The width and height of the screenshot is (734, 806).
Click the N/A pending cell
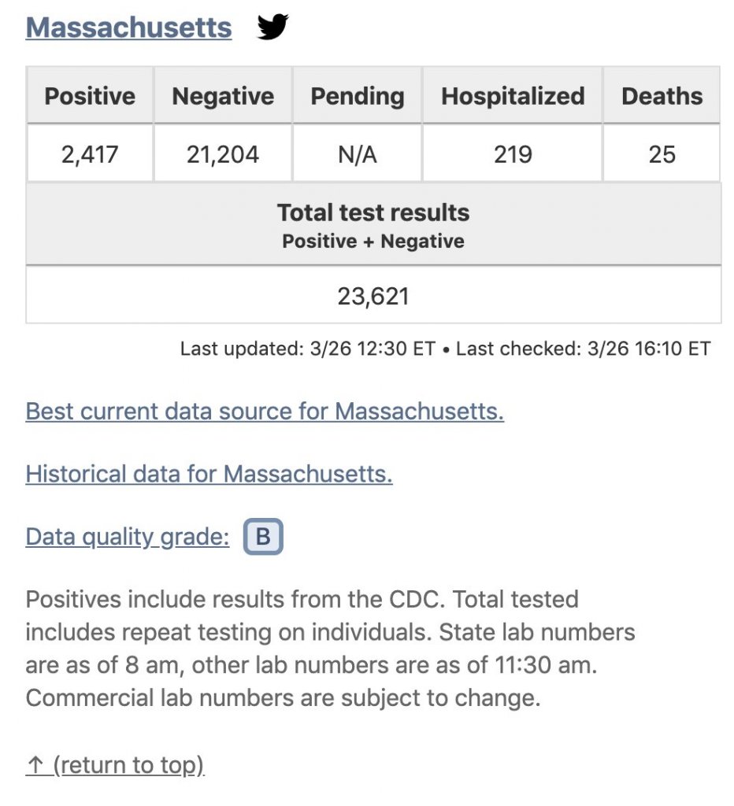point(358,154)
